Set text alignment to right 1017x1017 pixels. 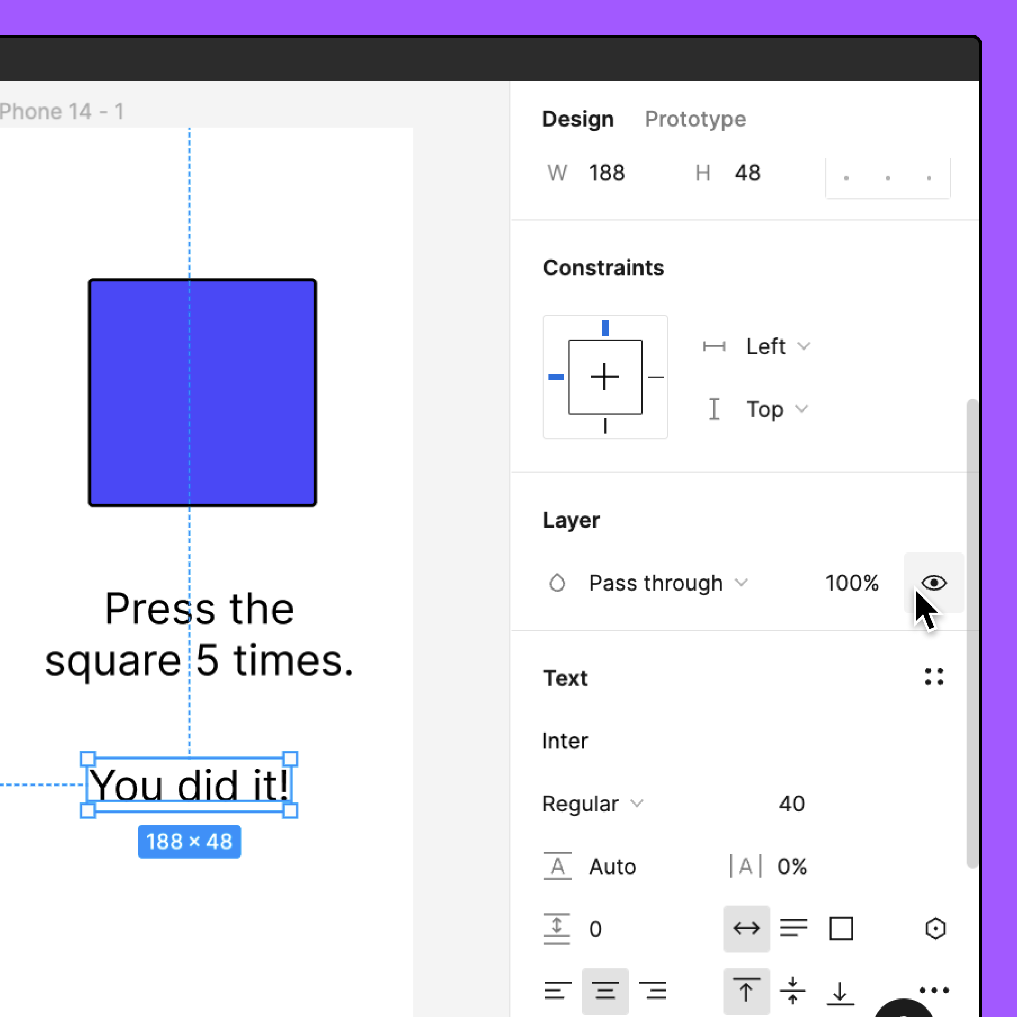(x=653, y=991)
